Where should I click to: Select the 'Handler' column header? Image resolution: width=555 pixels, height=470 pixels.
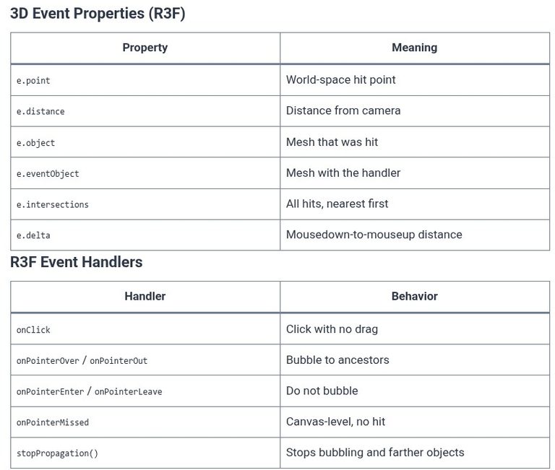click(x=145, y=296)
